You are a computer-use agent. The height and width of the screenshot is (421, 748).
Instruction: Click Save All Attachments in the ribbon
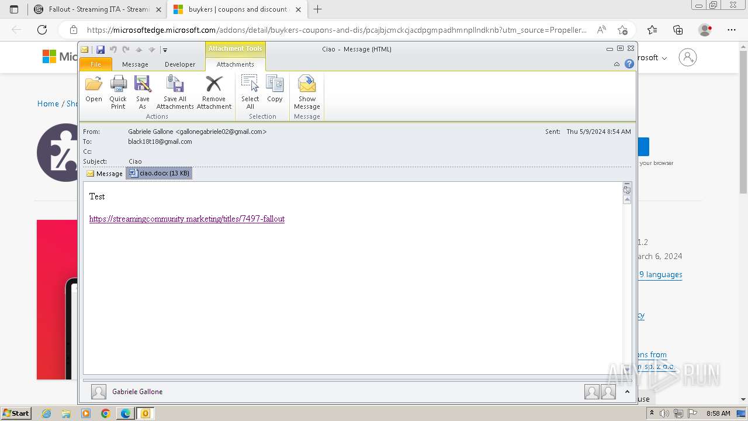pos(175,92)
